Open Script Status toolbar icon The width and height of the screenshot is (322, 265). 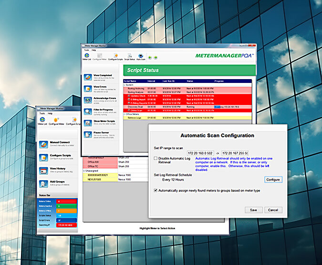click(130, 57)
